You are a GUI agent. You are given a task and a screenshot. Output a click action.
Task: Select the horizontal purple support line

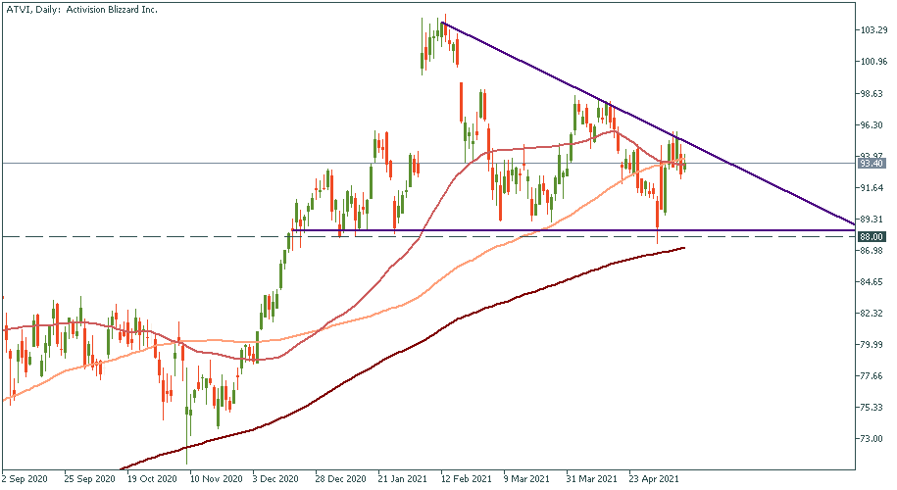(x=588, y=230)
